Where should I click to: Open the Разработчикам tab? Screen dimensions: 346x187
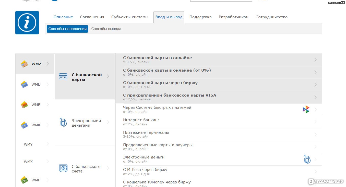(233, 17)
